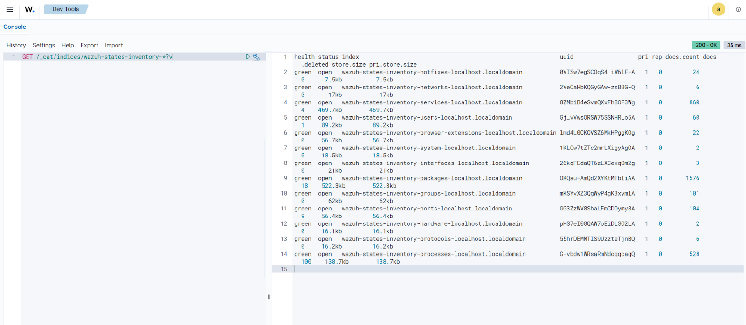Click the 'health status index' header text
Screen dimensions: 746x325
[326, 57]
